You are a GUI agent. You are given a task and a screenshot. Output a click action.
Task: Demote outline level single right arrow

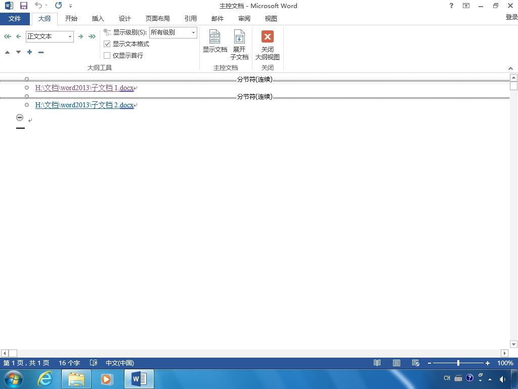click(80, 36)
